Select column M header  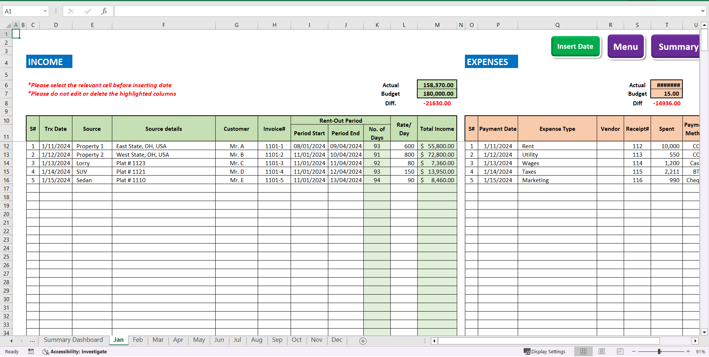437,25
